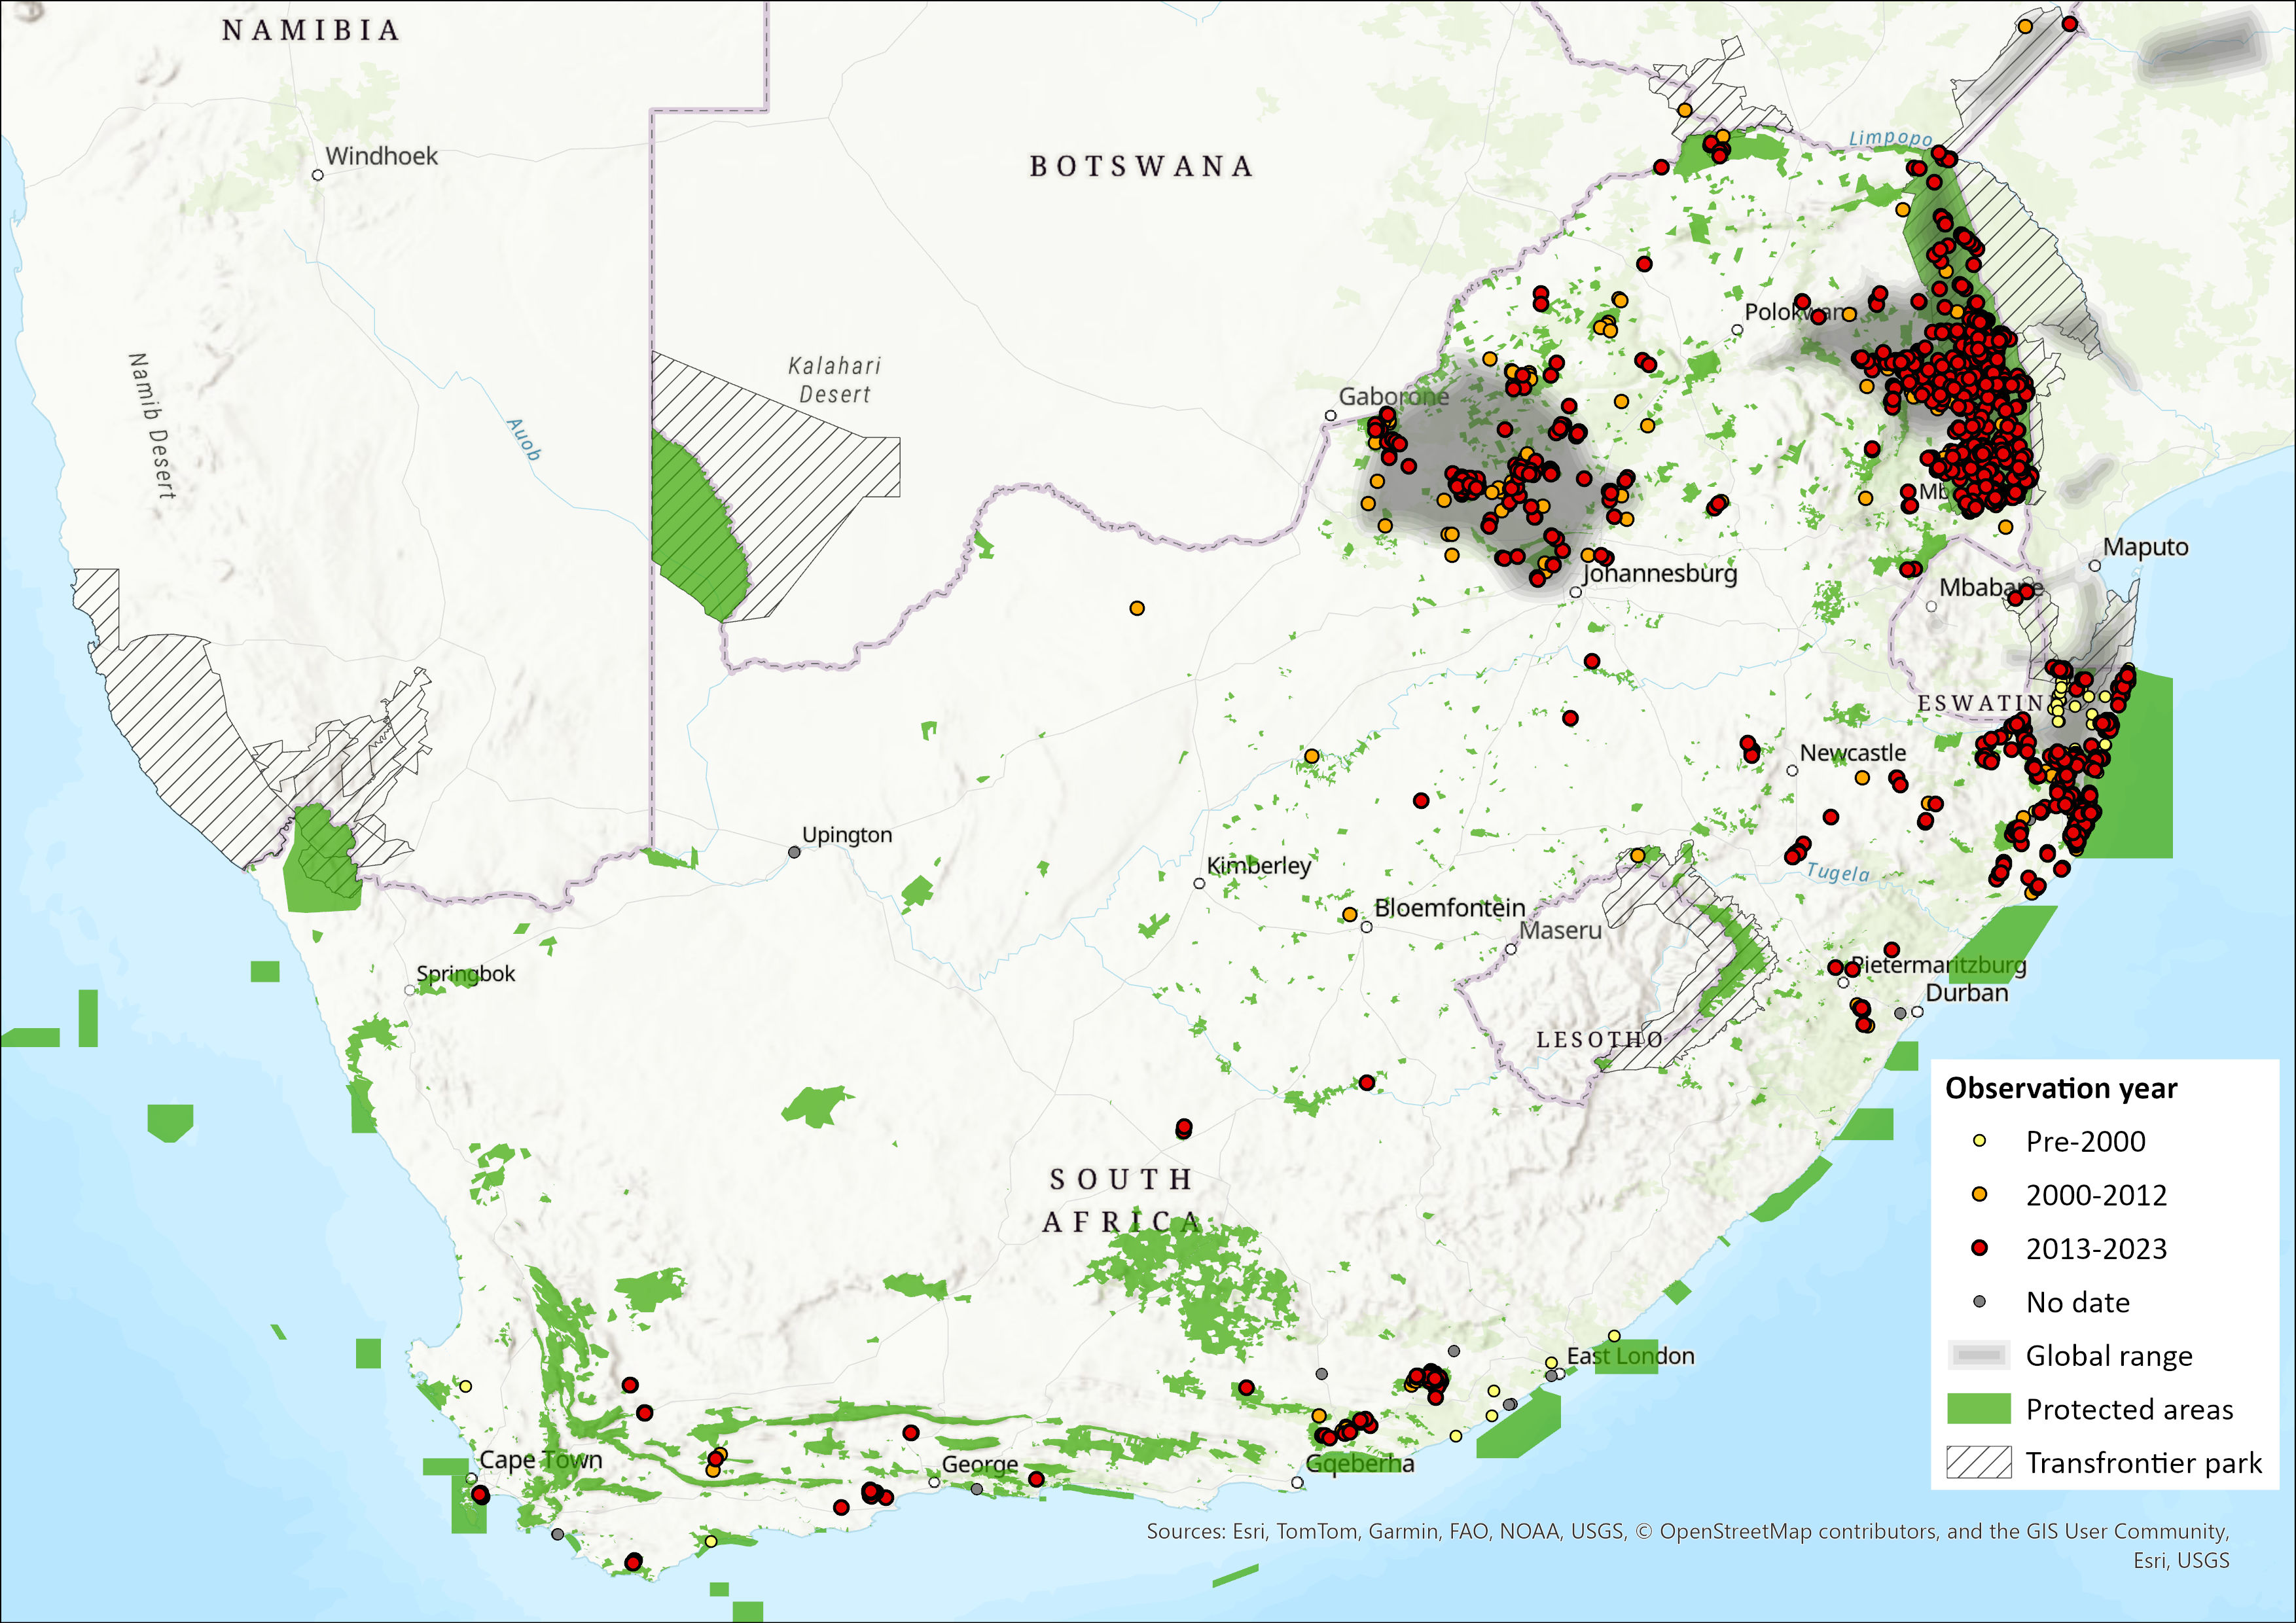Click the Windhoek city marker circle

click(318, 175)
